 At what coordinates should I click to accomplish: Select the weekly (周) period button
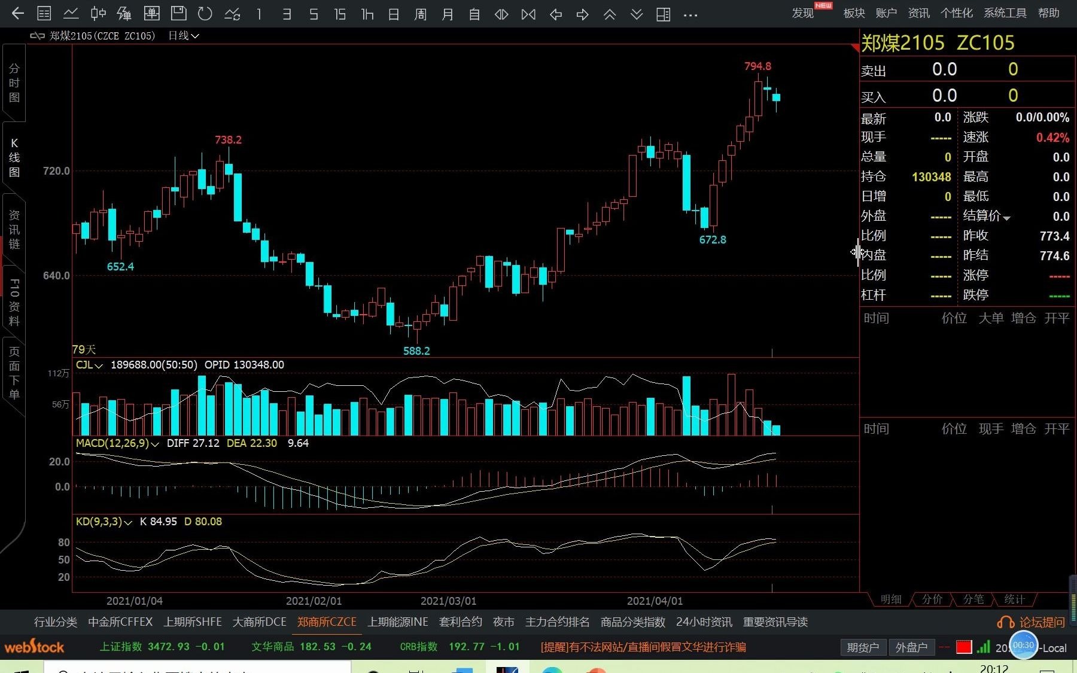(421, 14)
